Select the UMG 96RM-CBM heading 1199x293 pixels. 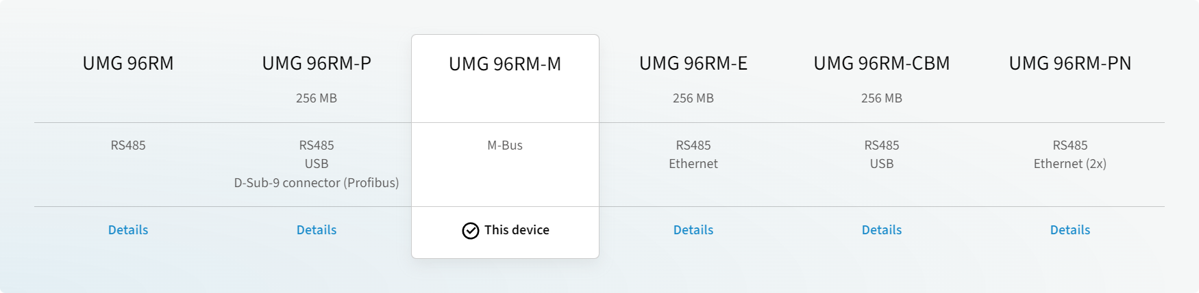(x=882, y=64)
